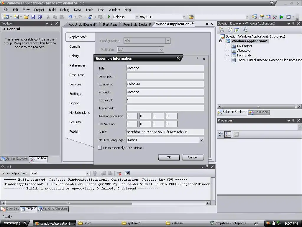Click the New Project toolbar icon
This screenshot has height=227, width=302.
[6, 17]
